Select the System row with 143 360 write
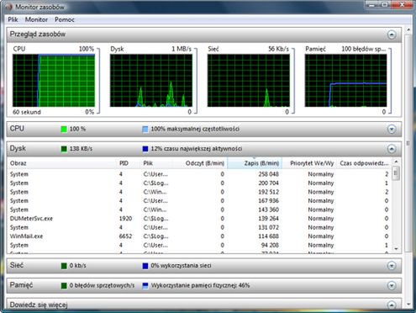Viewport: 416px width, 313px height. [x=199, y=210]
